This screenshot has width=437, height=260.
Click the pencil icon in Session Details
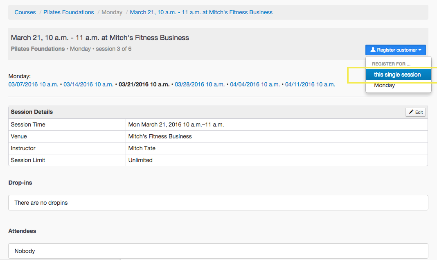(411, 112)
